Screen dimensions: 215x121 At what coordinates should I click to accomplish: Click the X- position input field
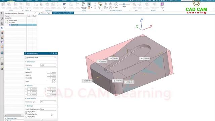(x=32, y=89)
